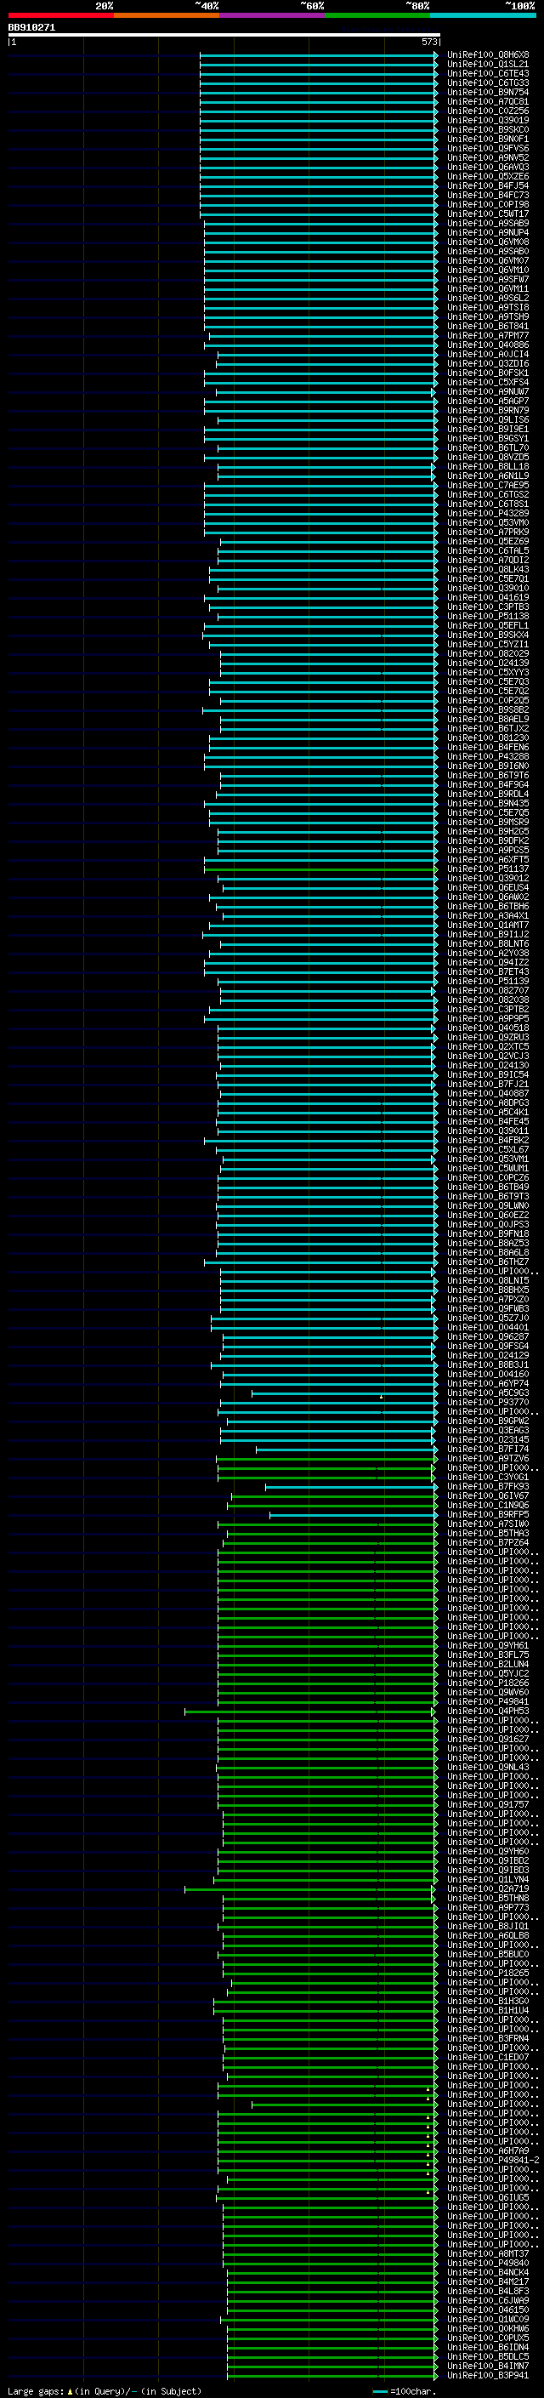Click hit label UniRef100_B9N0F1
Screen dimensions: 544x2398
pos(487,139)
